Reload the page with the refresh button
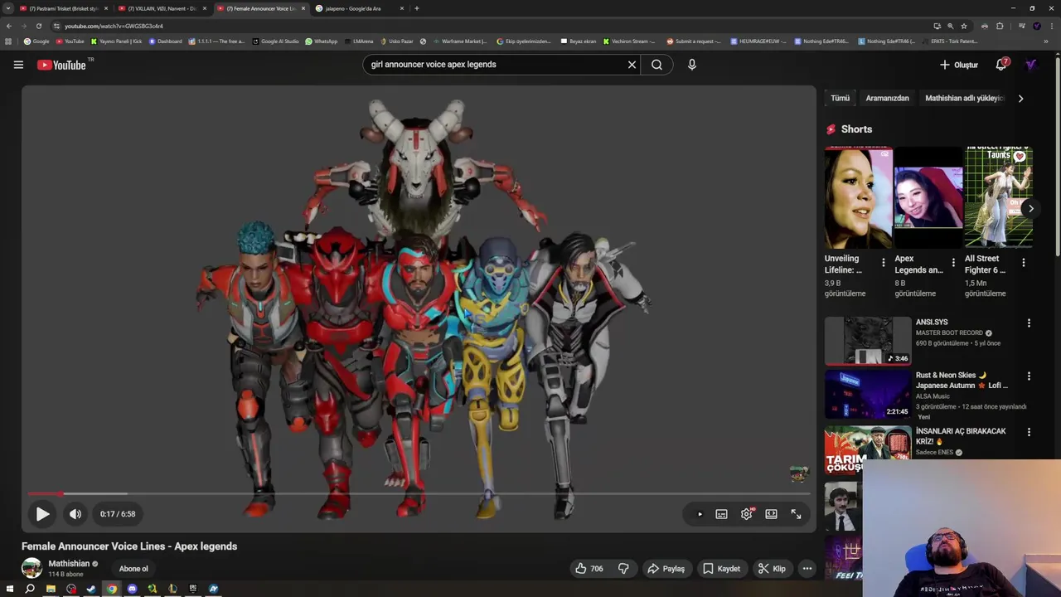 click(38, 26)
